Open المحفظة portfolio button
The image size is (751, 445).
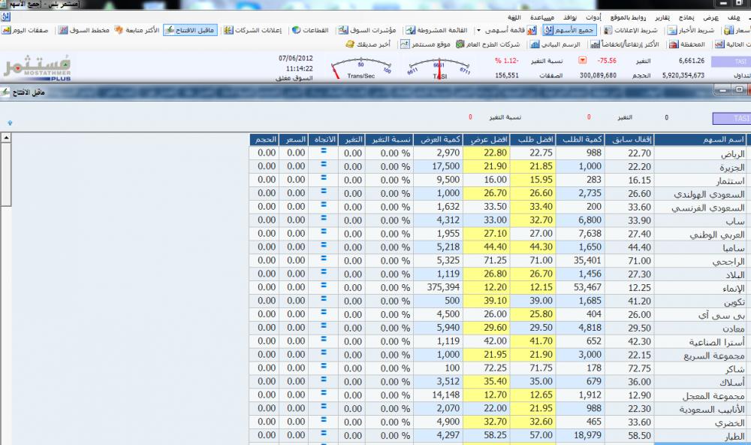687,44
